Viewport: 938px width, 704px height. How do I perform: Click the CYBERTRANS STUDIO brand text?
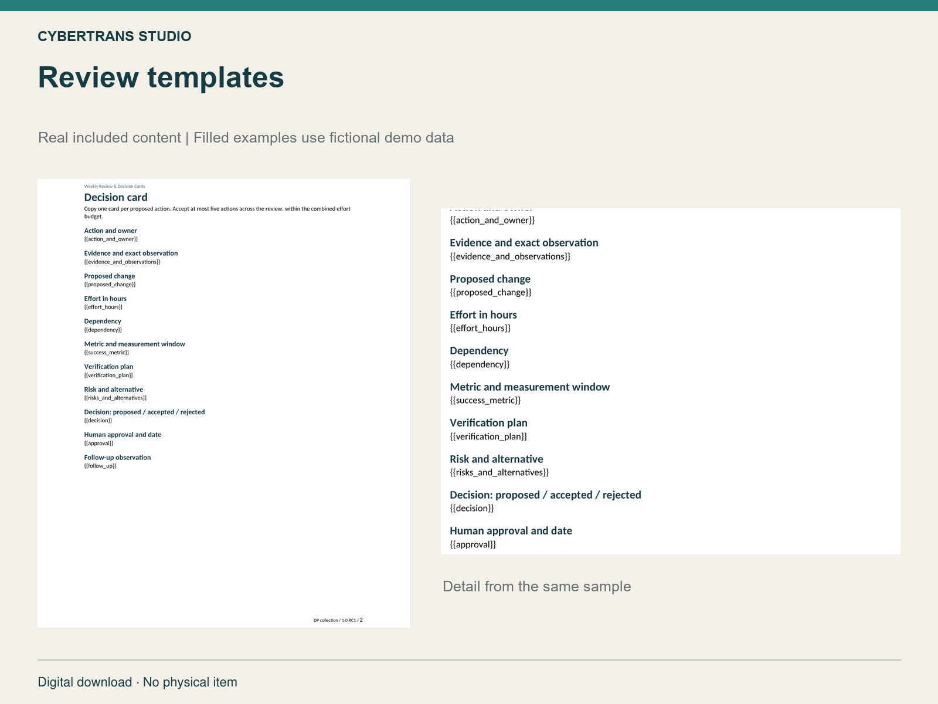[114, 36]
